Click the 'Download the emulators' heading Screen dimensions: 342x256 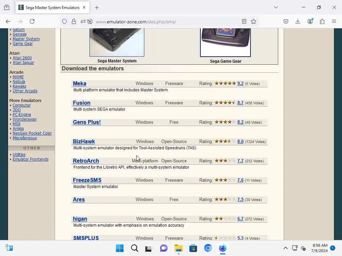[x=93, y=69]
